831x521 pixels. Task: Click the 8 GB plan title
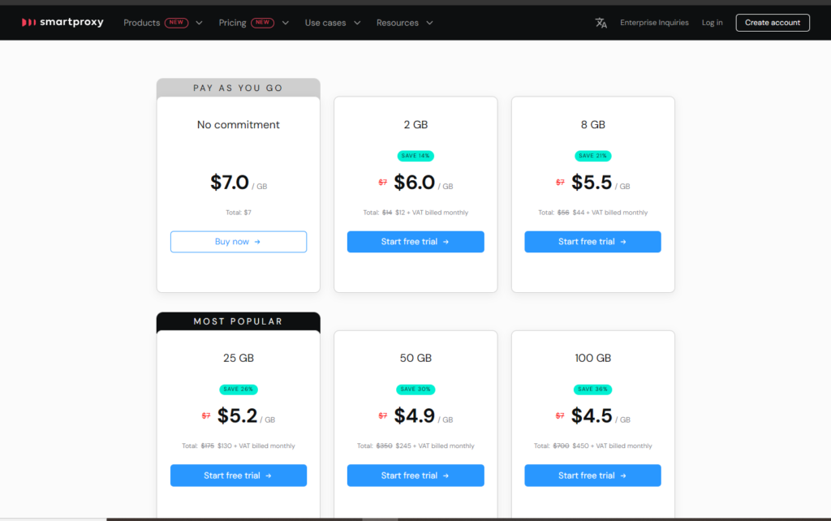pos(592,124)
